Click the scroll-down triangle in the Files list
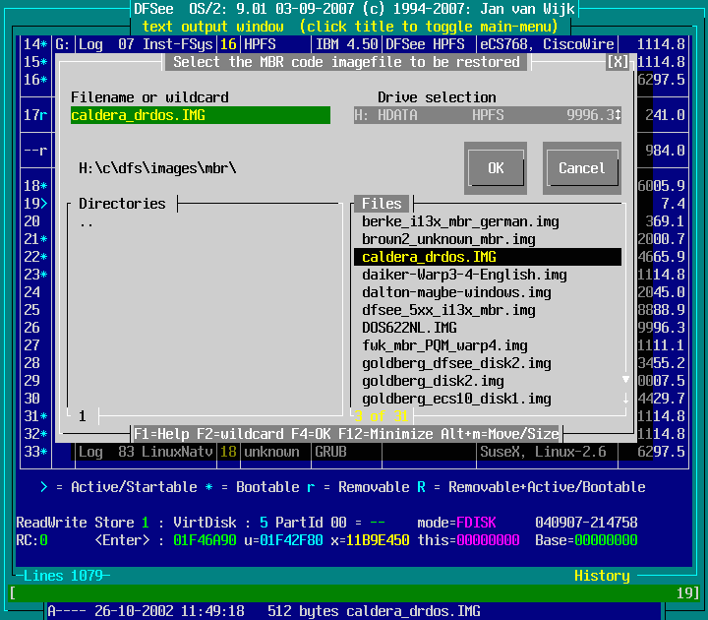 623,380
